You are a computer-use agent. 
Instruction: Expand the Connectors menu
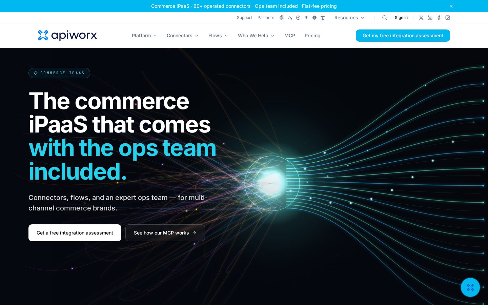pyautogui.click(x=182, y=36)
